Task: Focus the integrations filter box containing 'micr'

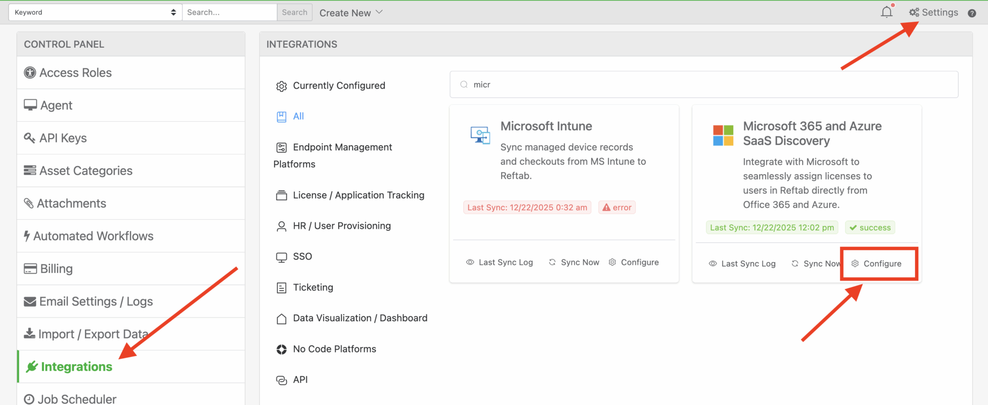Action: [704, 84]
